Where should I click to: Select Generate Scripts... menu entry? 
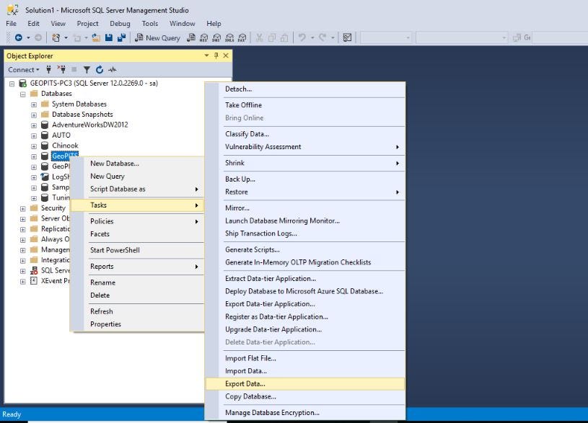305,249
